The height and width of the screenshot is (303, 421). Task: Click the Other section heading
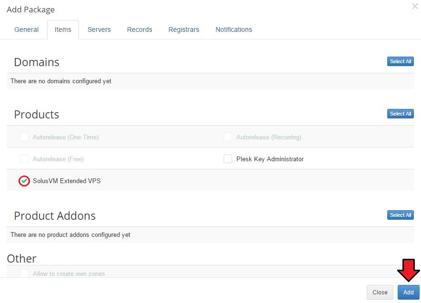tap(21, 258)
